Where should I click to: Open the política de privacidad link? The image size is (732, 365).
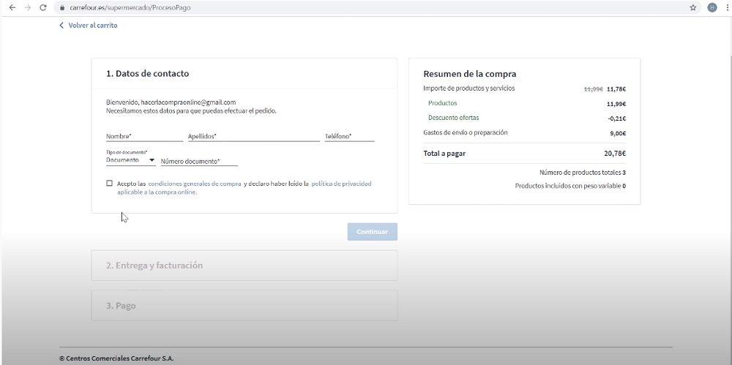point(341,184)
